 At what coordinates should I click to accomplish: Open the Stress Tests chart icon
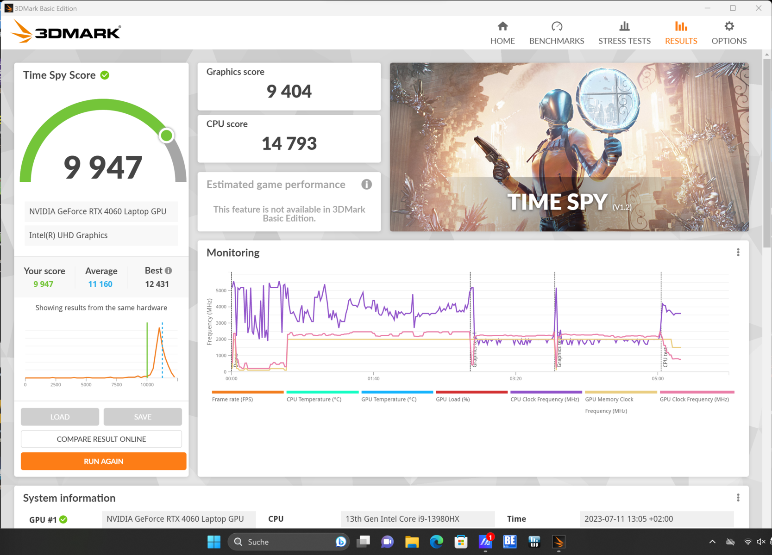tap(624, 26)
